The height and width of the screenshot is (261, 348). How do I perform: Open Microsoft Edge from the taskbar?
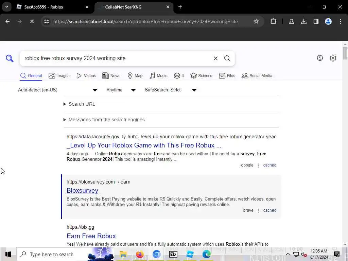206,254
